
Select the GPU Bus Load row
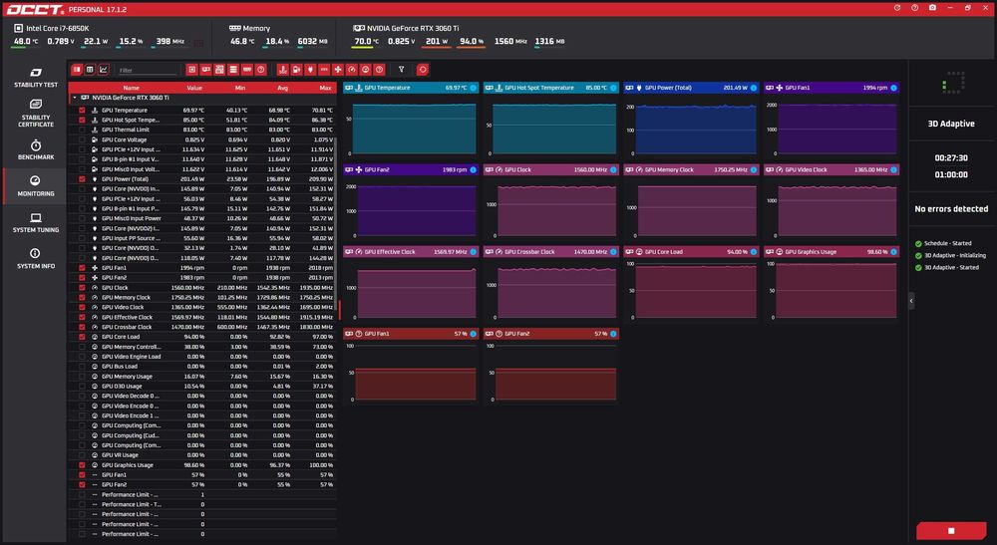[202, 367]
